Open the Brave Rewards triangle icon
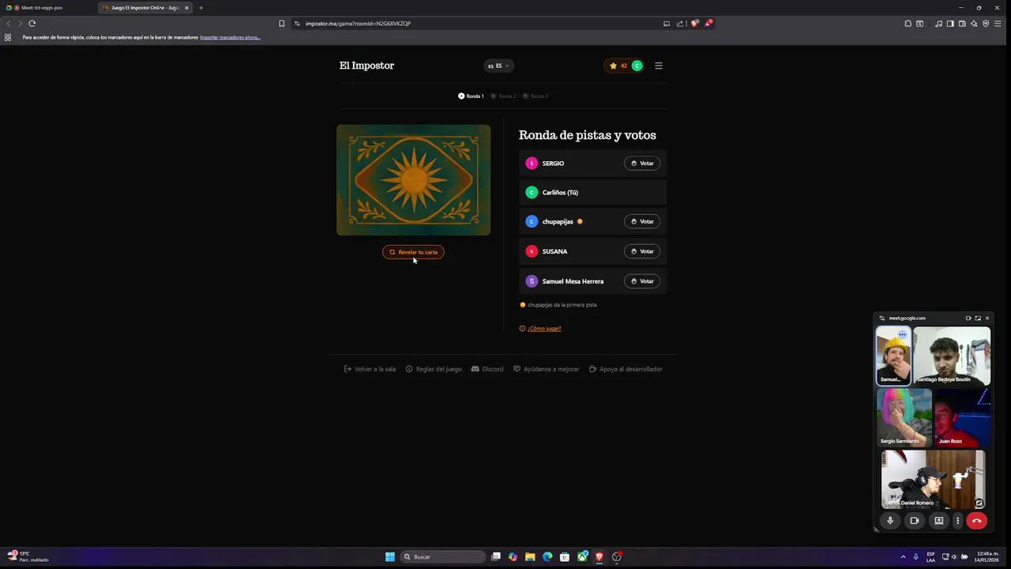The width and height of the screenshot is (1011, 569). point(708,24)
